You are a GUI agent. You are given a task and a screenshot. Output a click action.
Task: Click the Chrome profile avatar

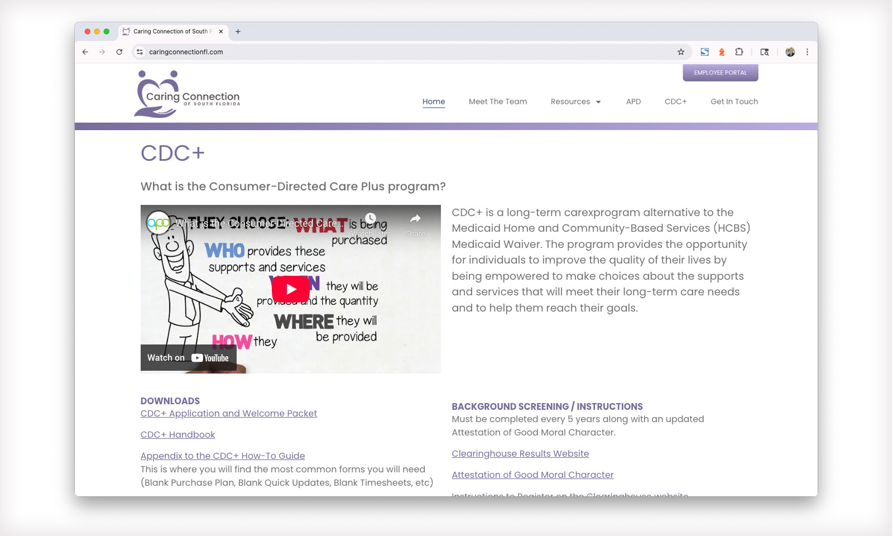[790, 52]
